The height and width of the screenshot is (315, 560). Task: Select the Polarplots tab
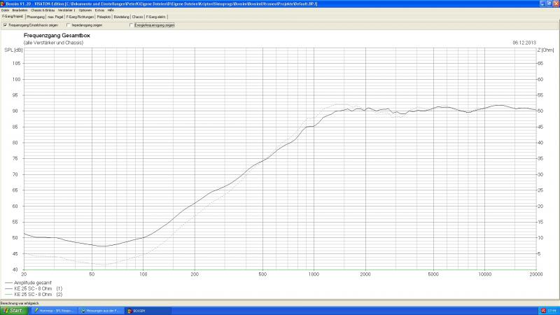pyautogui.click(x=104, y=17)
